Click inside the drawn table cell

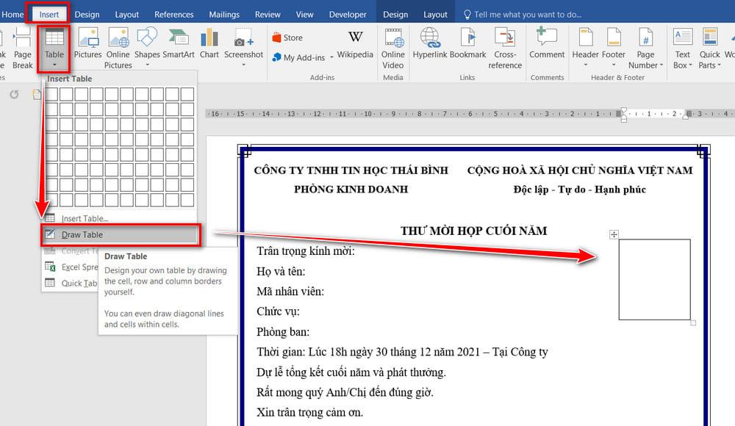coord(654,279)
